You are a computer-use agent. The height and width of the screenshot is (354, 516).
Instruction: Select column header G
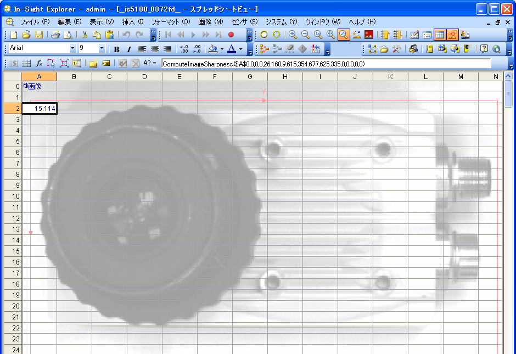(x=250, y=76)
